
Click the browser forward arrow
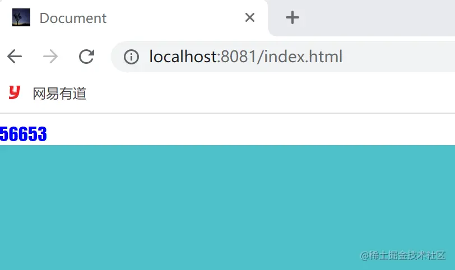pos(50,56)
